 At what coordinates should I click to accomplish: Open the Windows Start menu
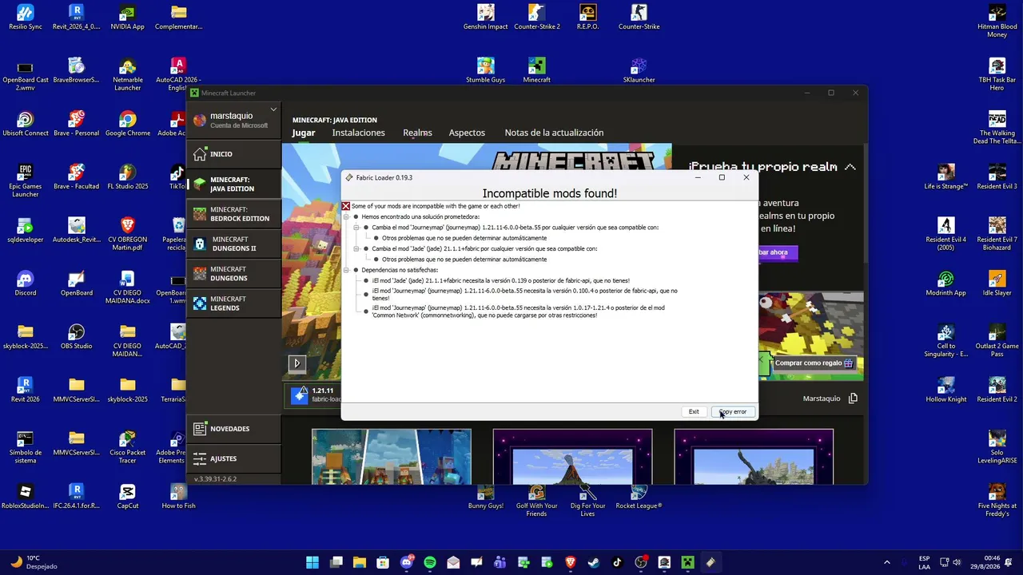pyautogui.click(x=312, y=562)
